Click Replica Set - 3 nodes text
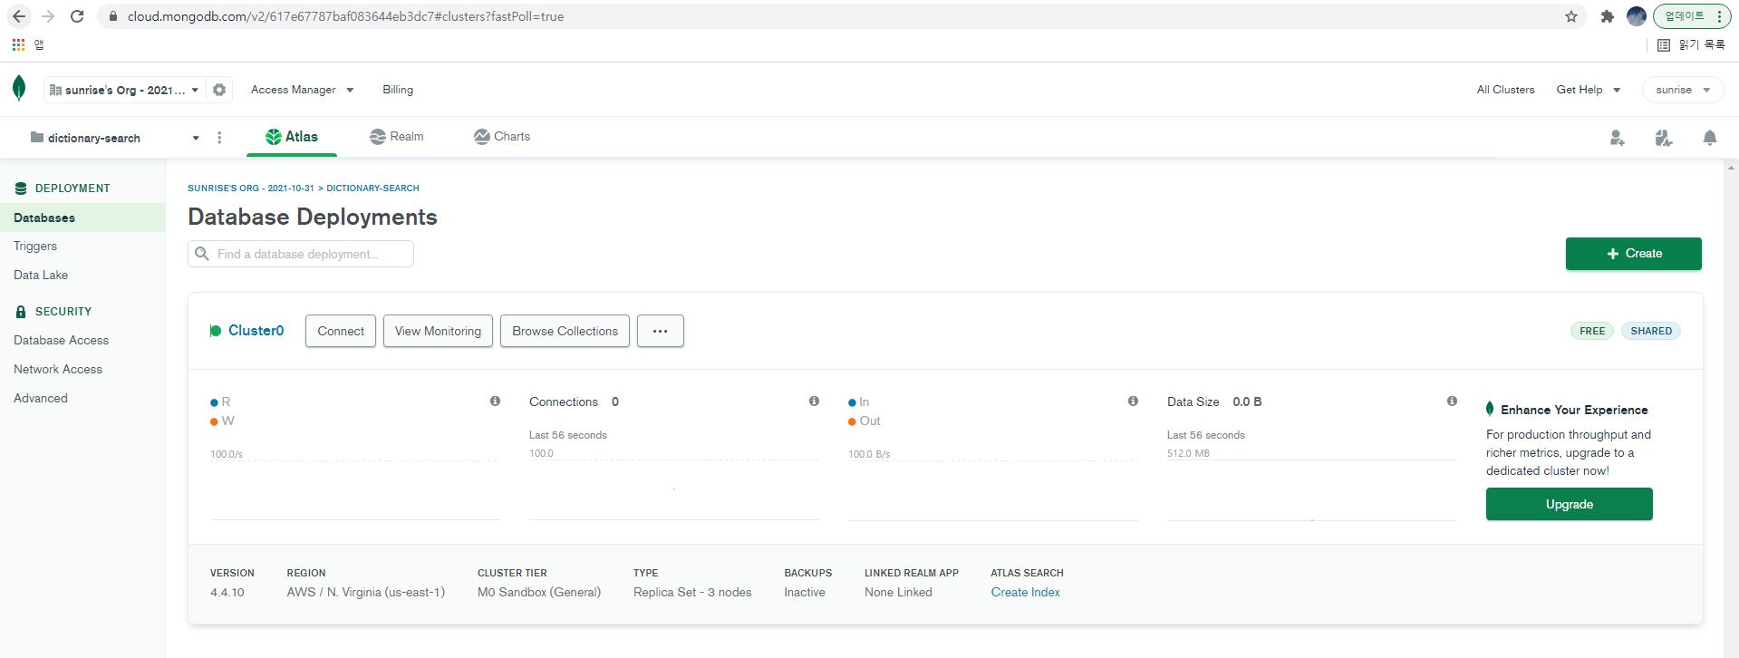Screen dimensions: 1739x658 692,592
